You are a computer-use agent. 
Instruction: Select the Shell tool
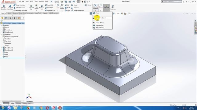67,10
